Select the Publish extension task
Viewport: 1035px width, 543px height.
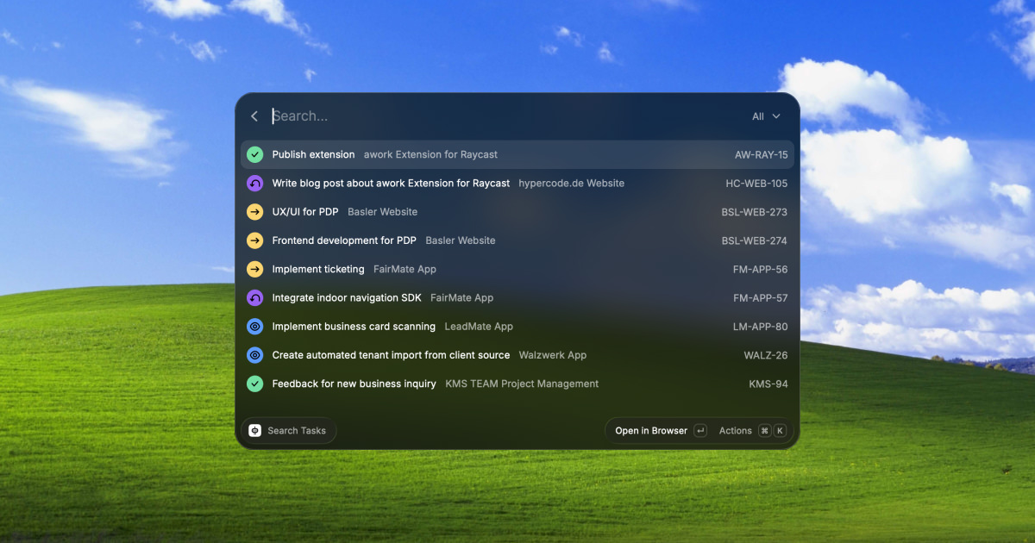click(517, 154)
